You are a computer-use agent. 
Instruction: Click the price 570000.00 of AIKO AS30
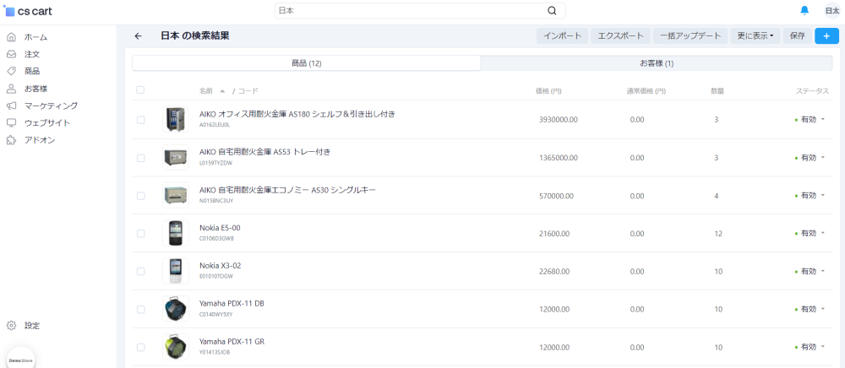[556, 196]
